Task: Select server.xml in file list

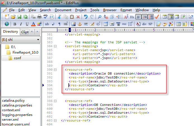Action: coord(10,120)
